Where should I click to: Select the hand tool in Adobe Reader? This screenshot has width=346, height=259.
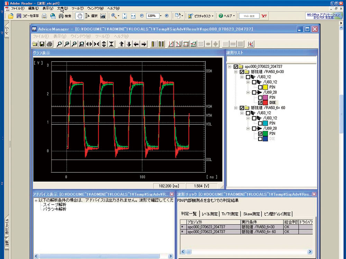[x=79, y=16]
